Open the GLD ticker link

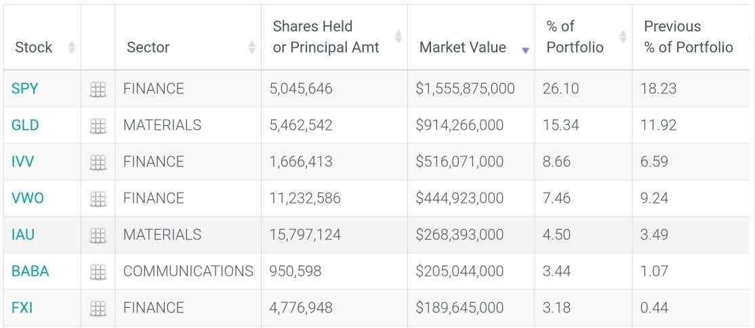tap(25, 125)
